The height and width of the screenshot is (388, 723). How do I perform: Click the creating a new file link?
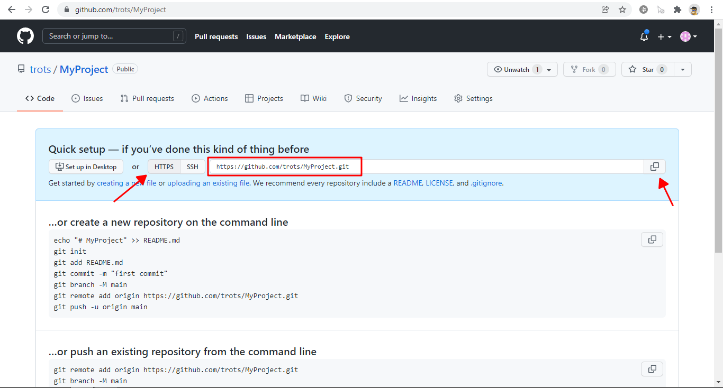[126, 183]
